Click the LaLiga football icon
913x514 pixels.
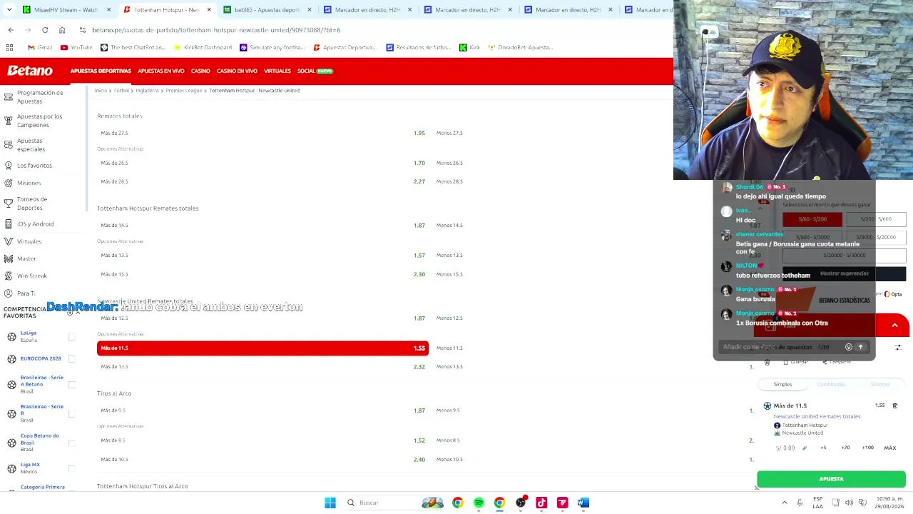click(11, 336)
